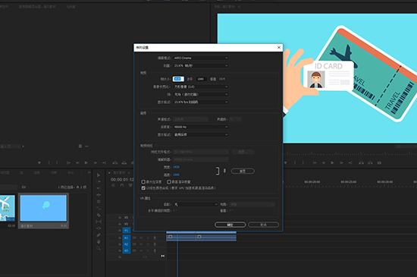Select the Zoom tool
The width and height of the screenshot is (417, 277).
tap(99, 248)
